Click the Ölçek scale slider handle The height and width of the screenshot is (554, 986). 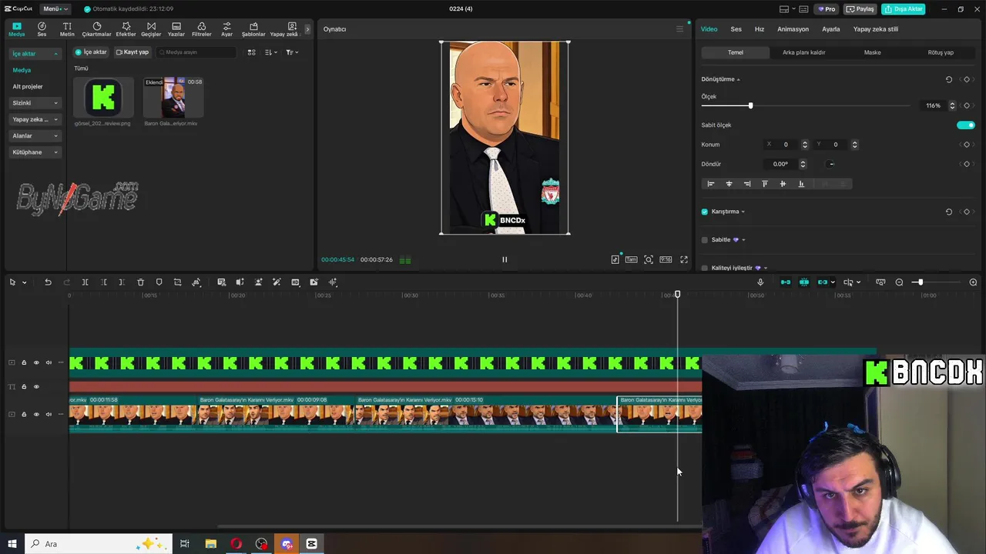[750, 105]
